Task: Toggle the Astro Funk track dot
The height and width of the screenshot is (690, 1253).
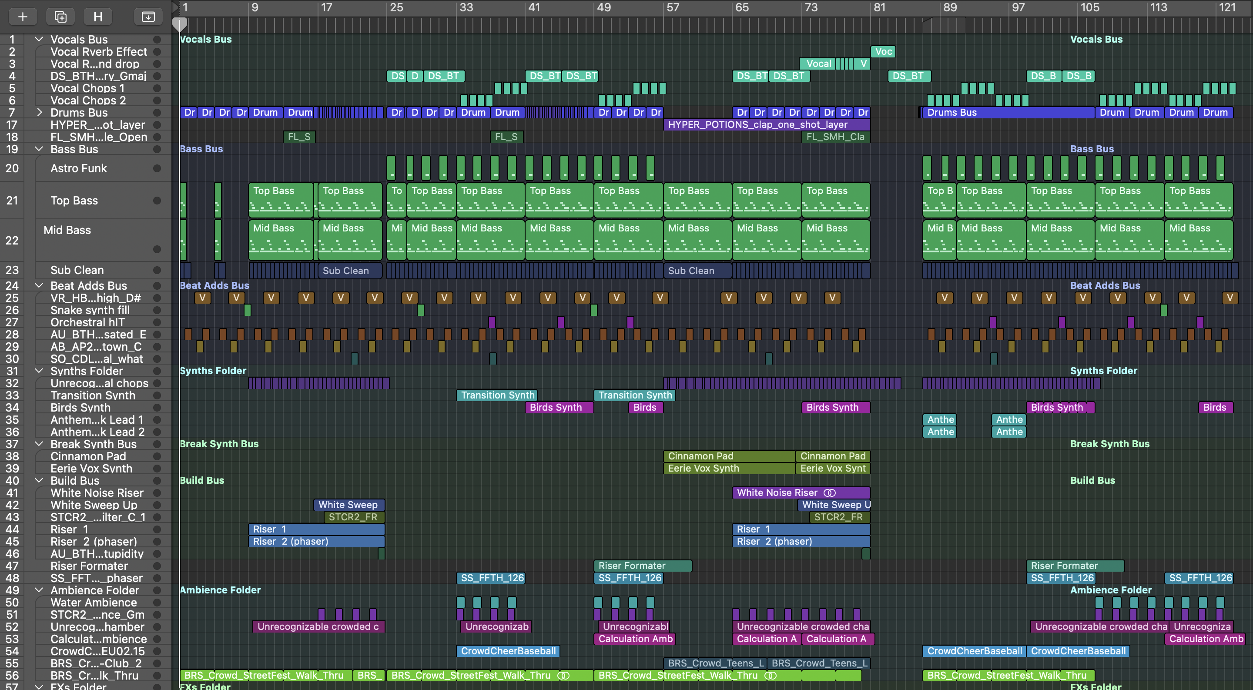Action: click(157, 168)
